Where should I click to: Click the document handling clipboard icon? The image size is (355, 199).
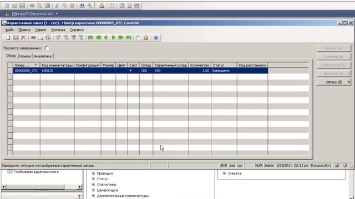click(x=138, y=38)
